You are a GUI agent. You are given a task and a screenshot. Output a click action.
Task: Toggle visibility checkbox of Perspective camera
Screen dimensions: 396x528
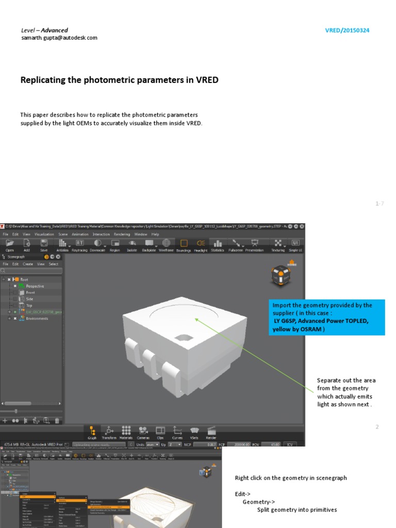coord(15,286)
